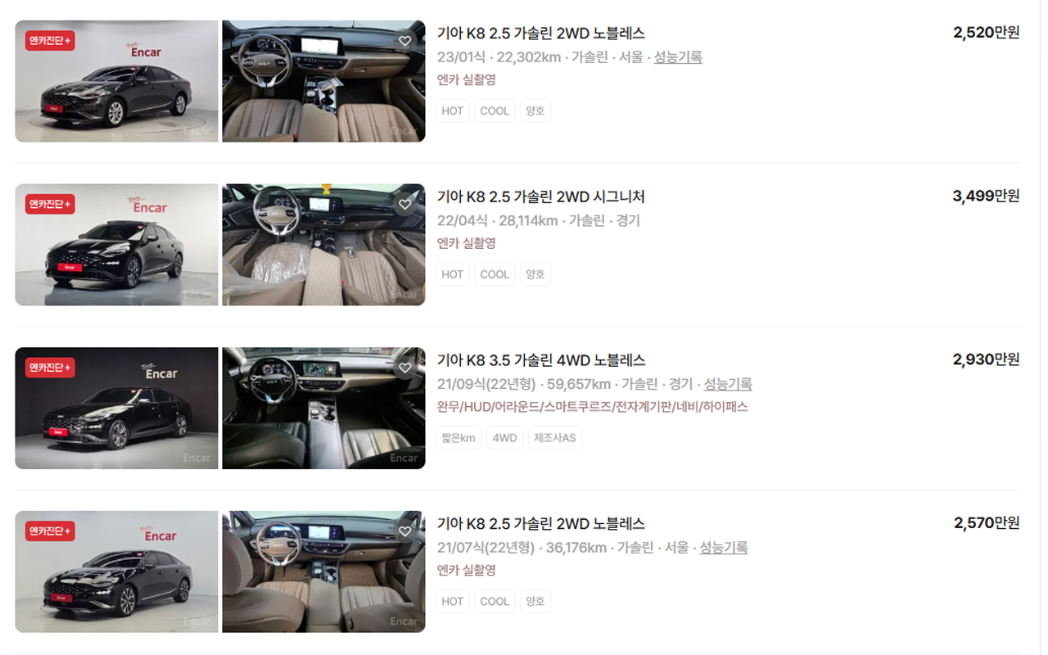Image resolution: width=1048 pixels, height=655 pixels.
Task: View exterior photo of 2,930만원 K8
Action: tap(116, 408)
